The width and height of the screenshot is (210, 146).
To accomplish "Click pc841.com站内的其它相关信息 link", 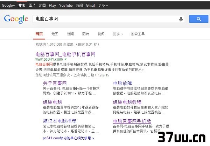I will pos(68,138).
